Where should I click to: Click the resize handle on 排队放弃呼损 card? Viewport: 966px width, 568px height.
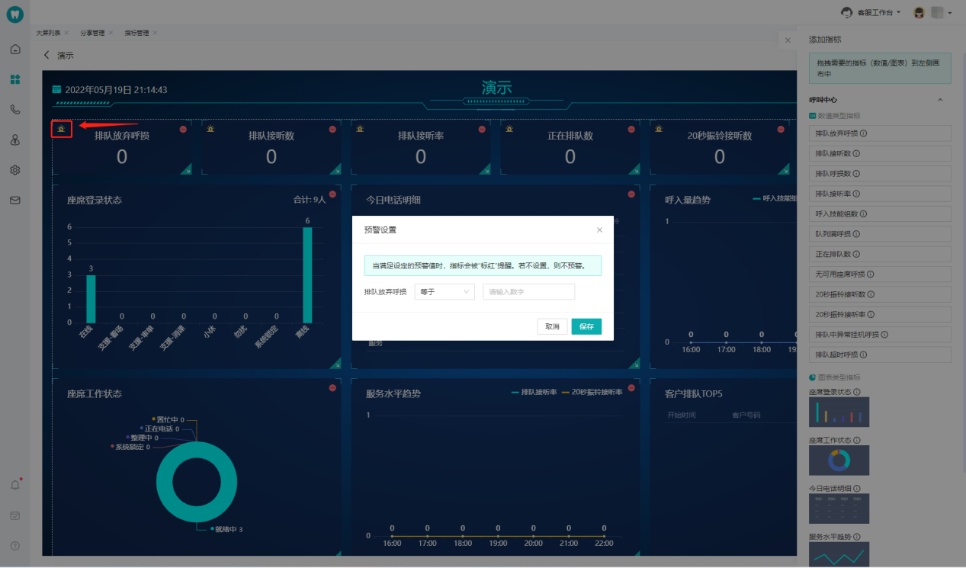185,170
